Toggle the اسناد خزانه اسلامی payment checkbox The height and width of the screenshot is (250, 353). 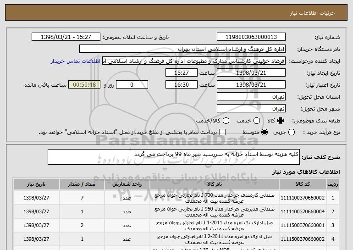[x=222, y=133]
